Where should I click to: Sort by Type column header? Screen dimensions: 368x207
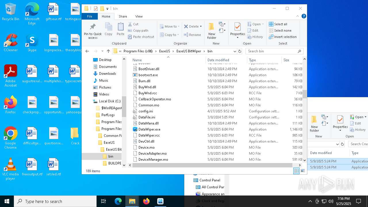point(264,60)
